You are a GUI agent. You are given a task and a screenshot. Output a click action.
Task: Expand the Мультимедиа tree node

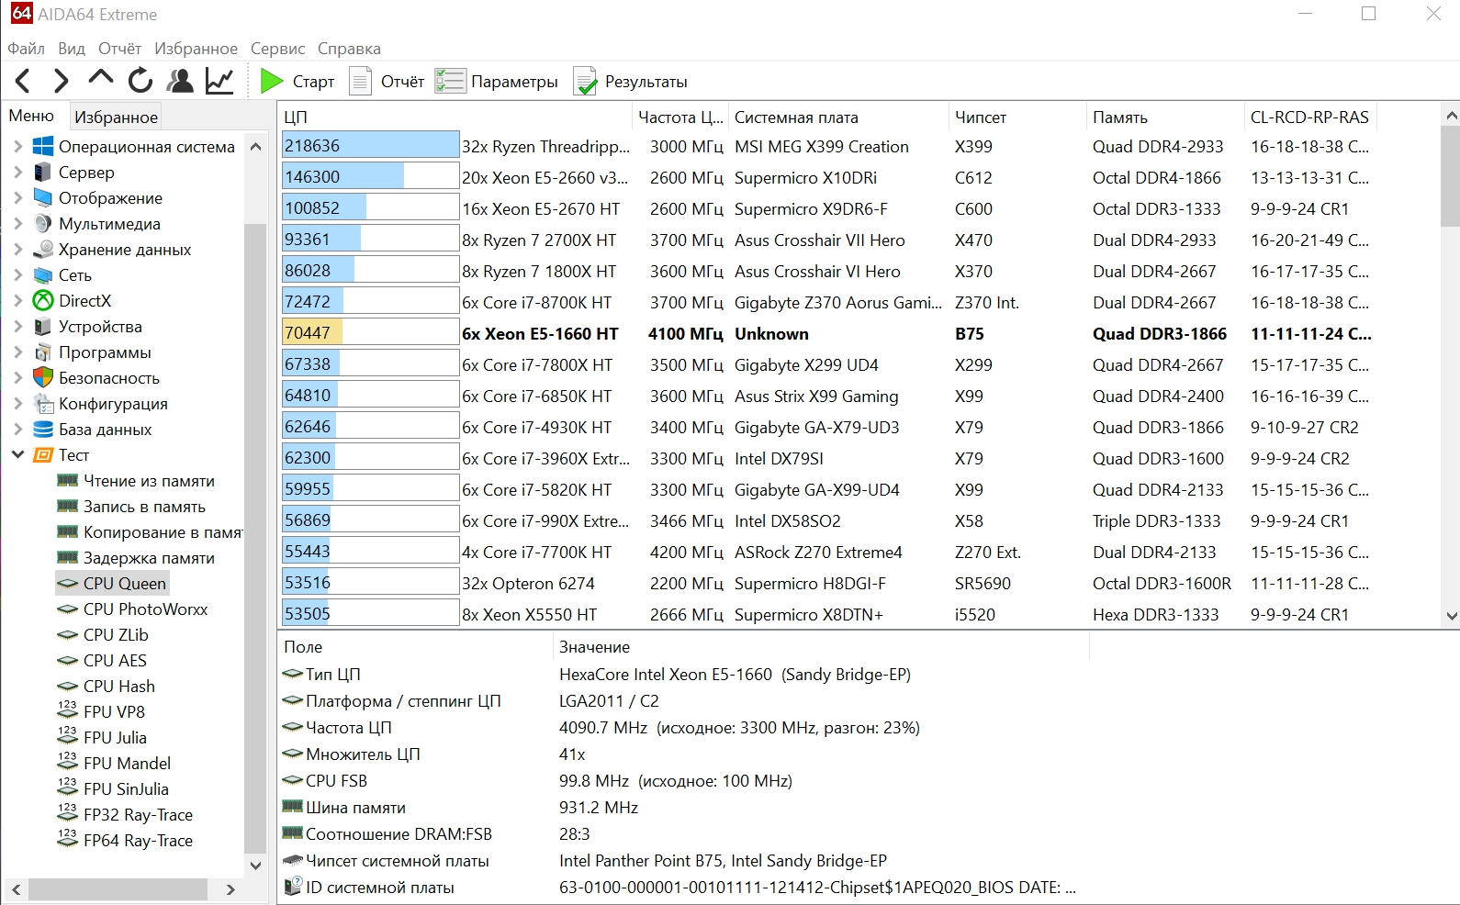[17, 224]
